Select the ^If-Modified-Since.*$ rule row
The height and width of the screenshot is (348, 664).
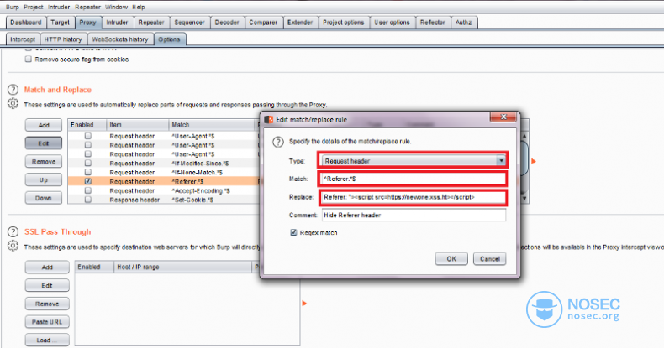163,163
